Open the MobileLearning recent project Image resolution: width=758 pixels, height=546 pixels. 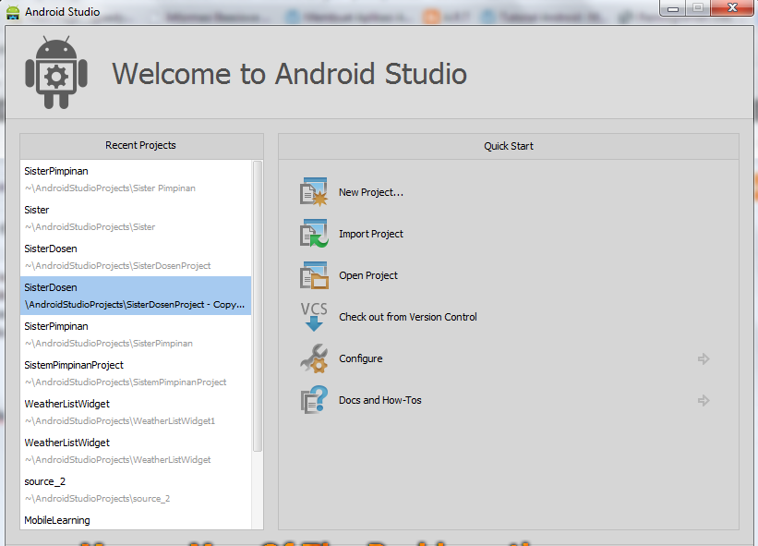(136, 520)
